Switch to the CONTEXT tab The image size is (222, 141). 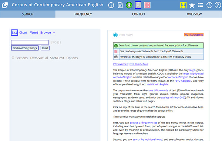coord(138,14)
